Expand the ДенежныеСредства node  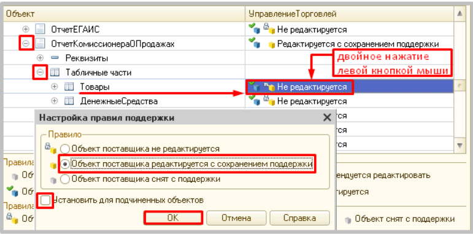55,101
